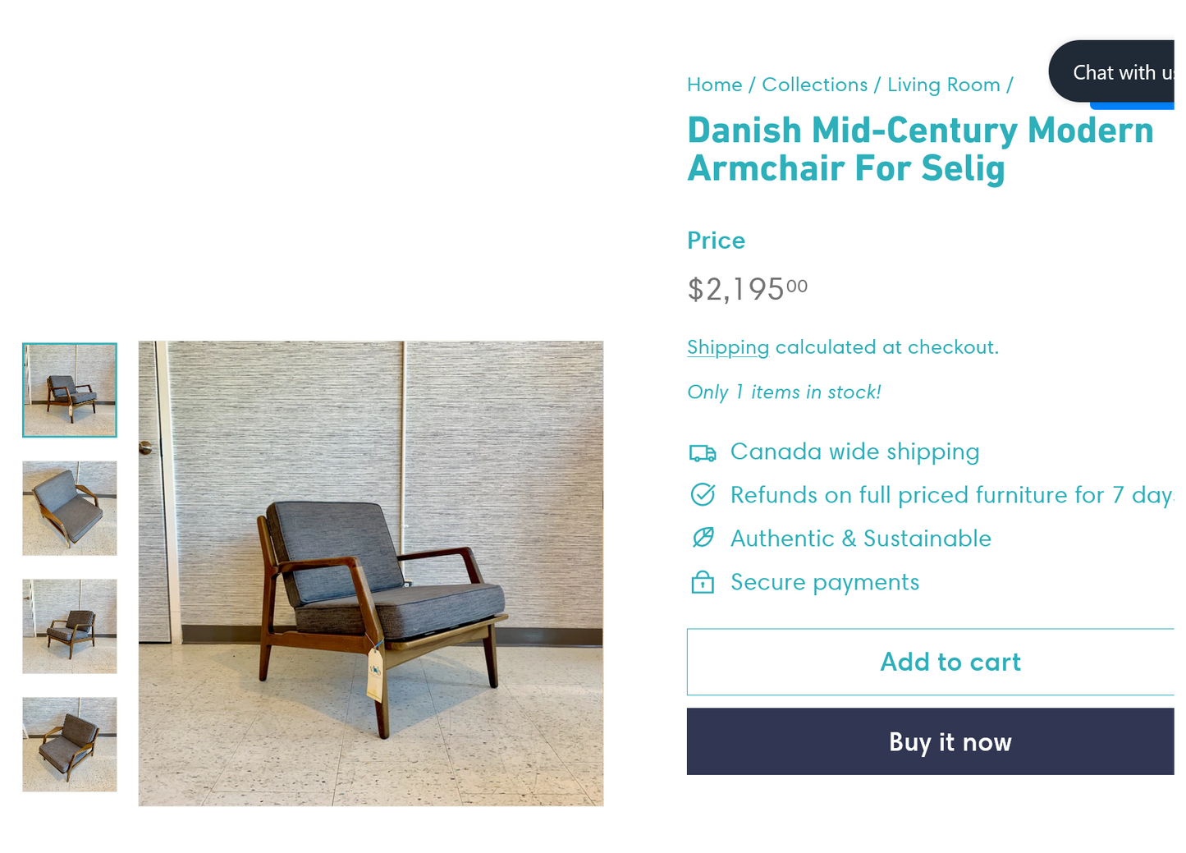This screenshot has height=853, width=1186.
Task: Open the Shipping policy link
Action: pos(728,347)
